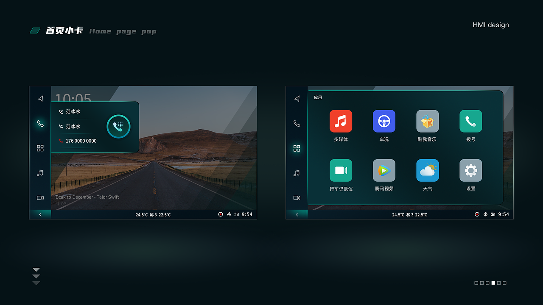
Task: Tap back chevron on left screen
Action: (x=40, y=214)
